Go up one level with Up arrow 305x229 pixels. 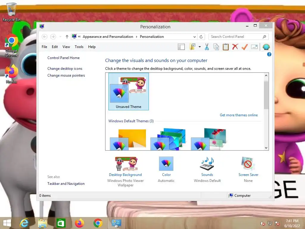[67, 37]
